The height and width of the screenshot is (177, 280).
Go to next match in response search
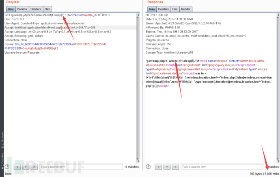click(175, 167)
